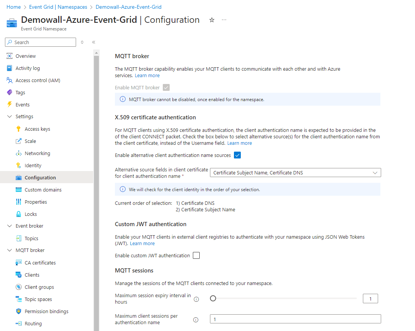Open the more options ellipsis menu
415x331 pixels.
224,20
